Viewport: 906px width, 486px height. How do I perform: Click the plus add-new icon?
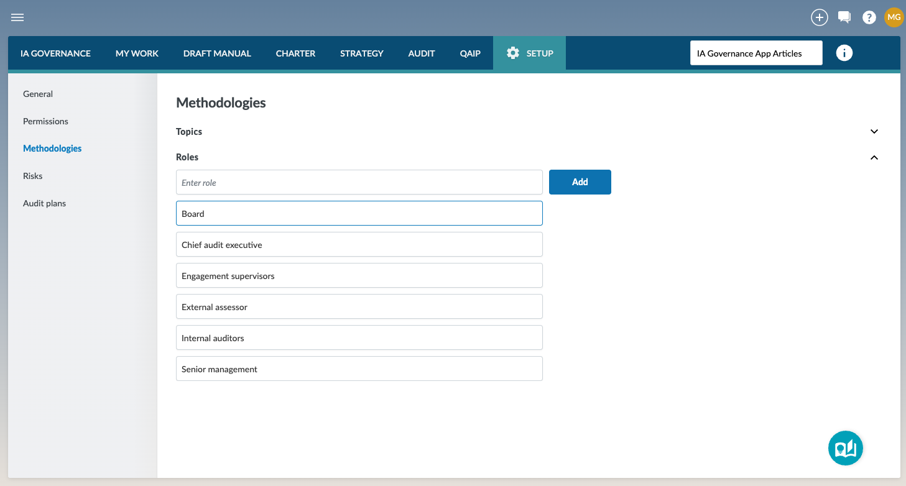coord(820,17)
